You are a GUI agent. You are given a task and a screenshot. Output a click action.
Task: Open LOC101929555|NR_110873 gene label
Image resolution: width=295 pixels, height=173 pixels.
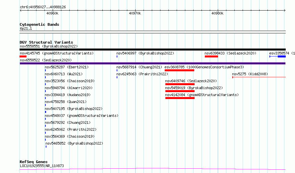coord(42,166)
